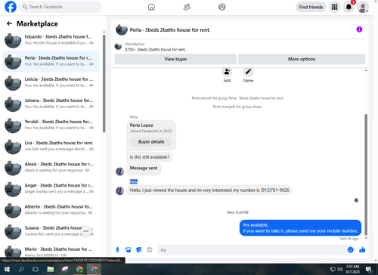Open the Windows Start menu

tap(7, 269)
